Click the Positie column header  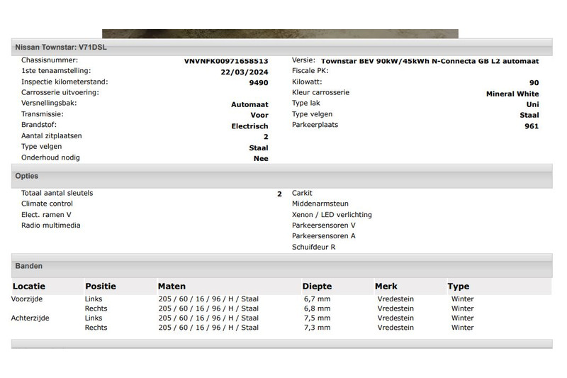100,287
